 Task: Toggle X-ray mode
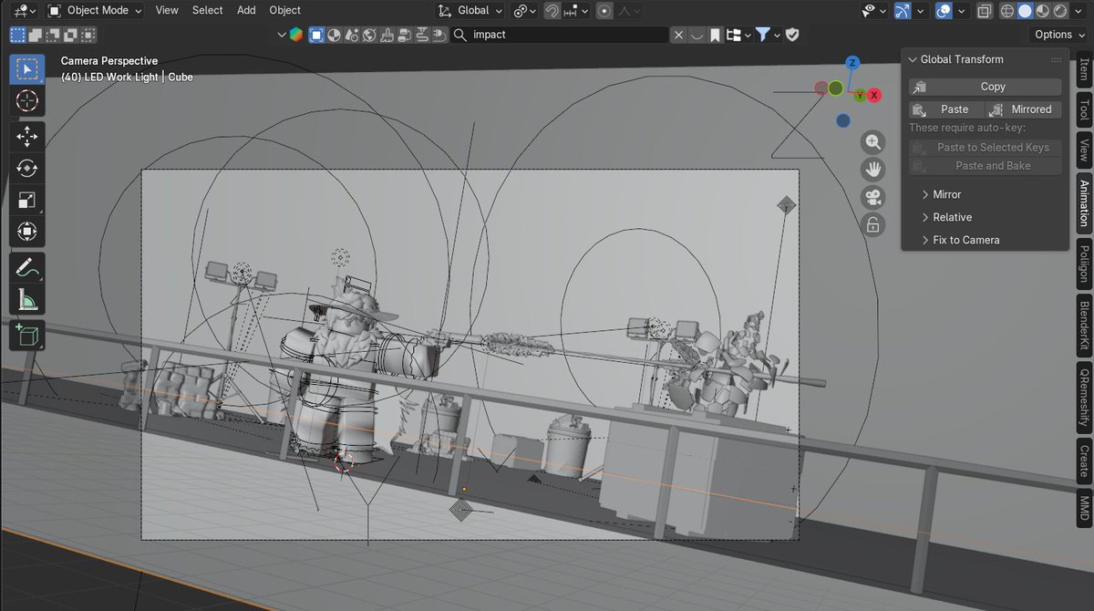pyautogui.click(x=985, y=11)
